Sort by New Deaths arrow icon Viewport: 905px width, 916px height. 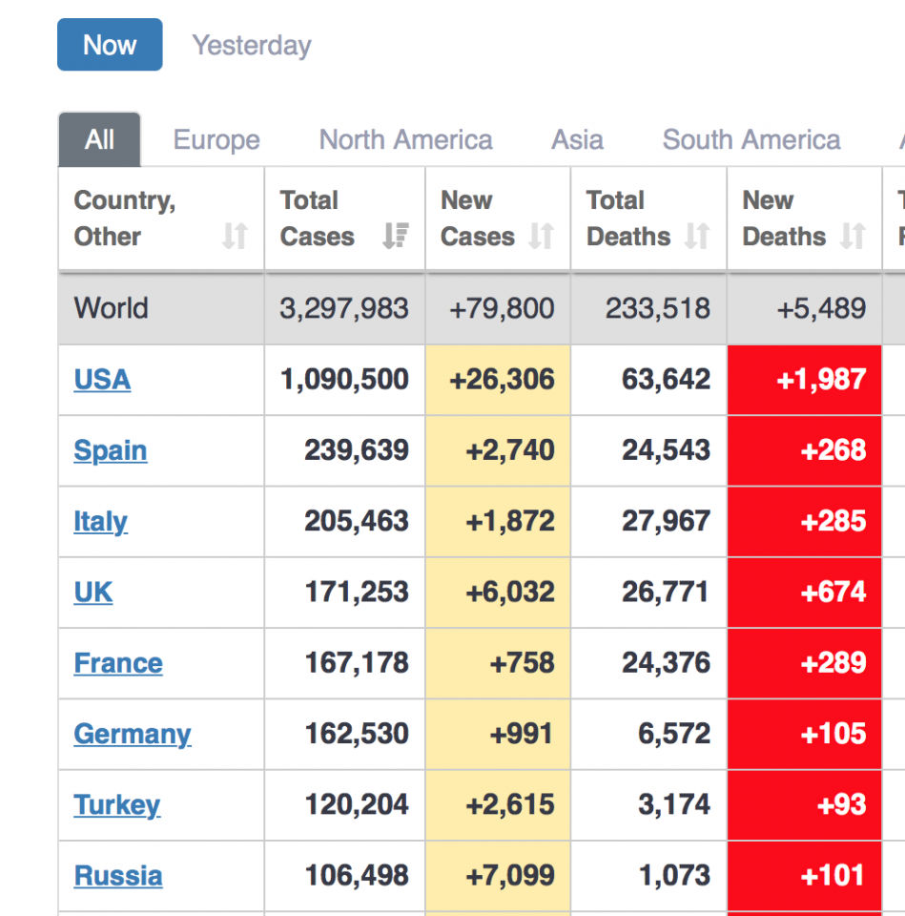(x=853, y=237)
